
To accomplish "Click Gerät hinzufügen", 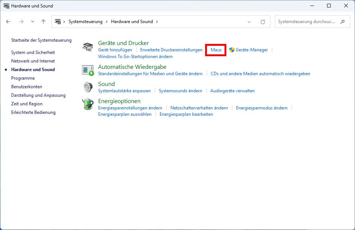I will click(114, 49).
